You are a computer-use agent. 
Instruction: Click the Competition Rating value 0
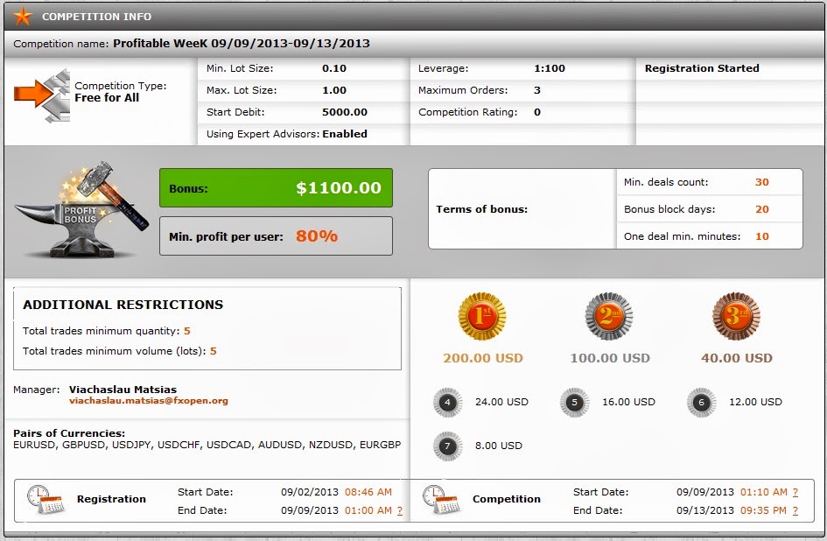537,112
